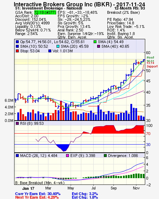Click the 'Stop: 53.04' legend text
The height and width of the screenshot is (199, 159).
30,51
